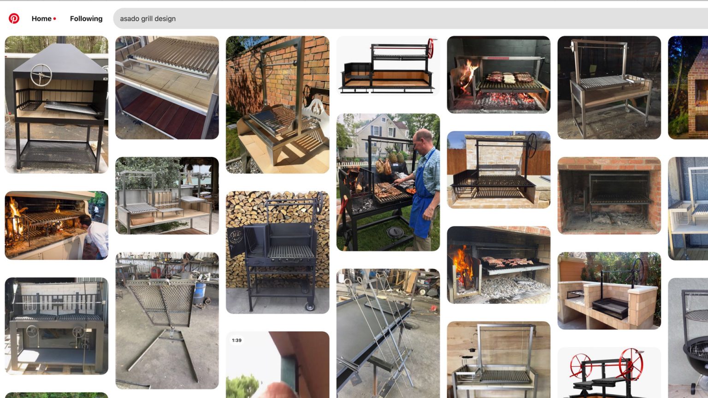Open the Home tab

point(41,18)
